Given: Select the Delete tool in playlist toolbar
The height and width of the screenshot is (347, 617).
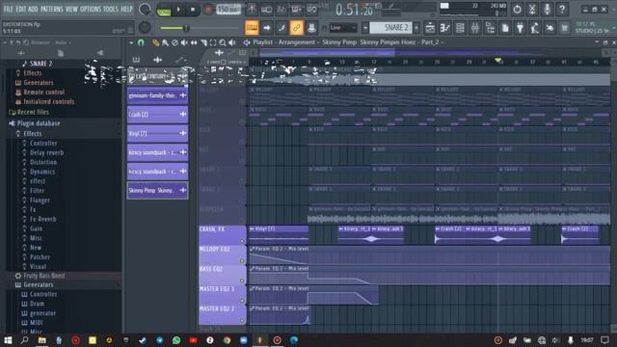Looking at the screenshot, I should 174,42.
